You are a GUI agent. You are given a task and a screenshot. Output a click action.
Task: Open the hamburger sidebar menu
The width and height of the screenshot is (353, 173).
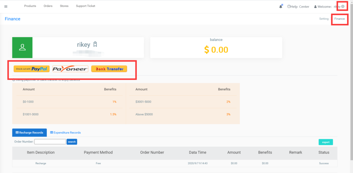pyautogui.click(x=6, y=7)
